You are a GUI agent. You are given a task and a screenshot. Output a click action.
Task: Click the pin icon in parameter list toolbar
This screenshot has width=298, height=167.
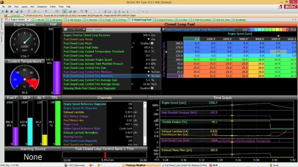(84, 30)
